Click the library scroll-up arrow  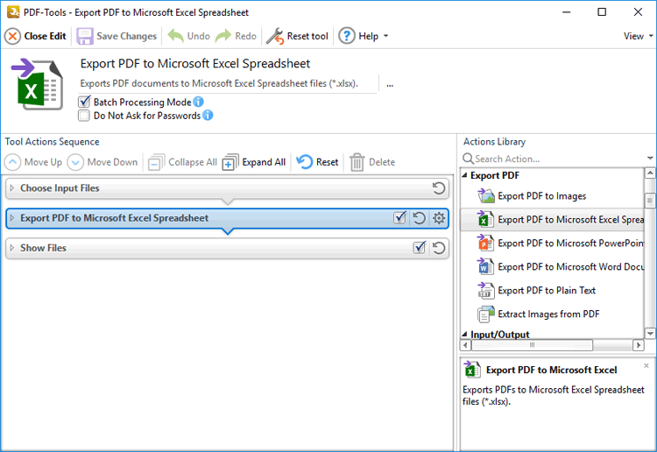point(650,173)
